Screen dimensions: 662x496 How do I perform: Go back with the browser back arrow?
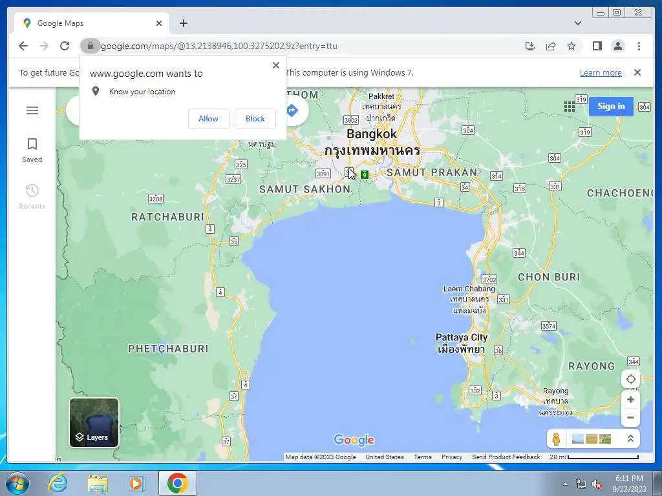click(23, 46)
